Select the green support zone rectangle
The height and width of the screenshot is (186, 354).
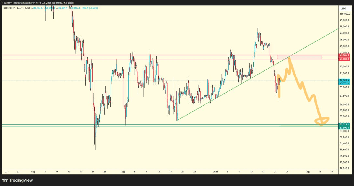click(x=309, y=126)
